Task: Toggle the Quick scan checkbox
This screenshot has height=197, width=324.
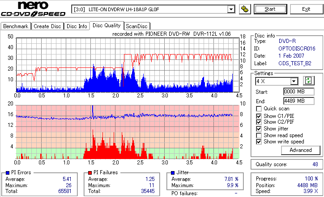Action: pos(259,109)
